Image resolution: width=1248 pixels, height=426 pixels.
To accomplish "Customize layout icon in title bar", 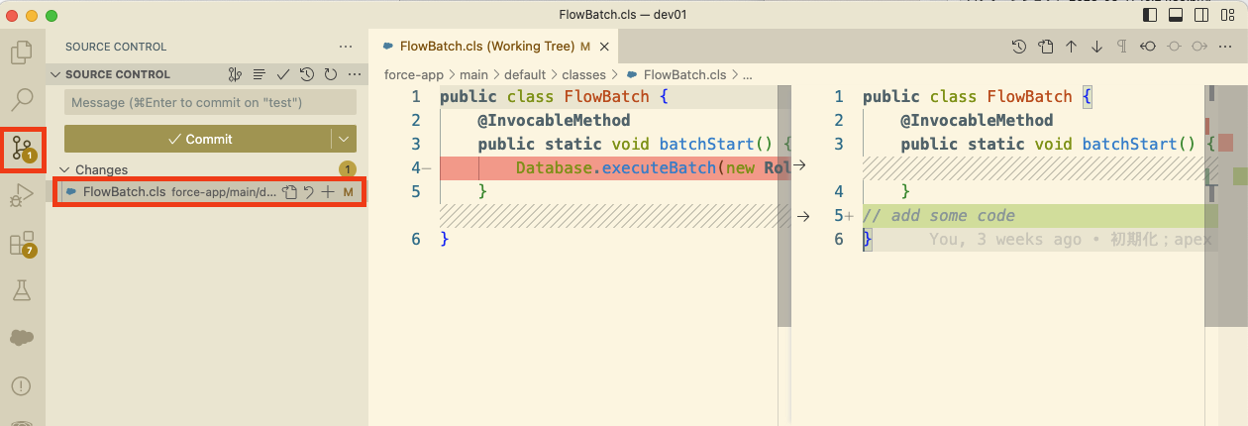I will click(1227, 15).
